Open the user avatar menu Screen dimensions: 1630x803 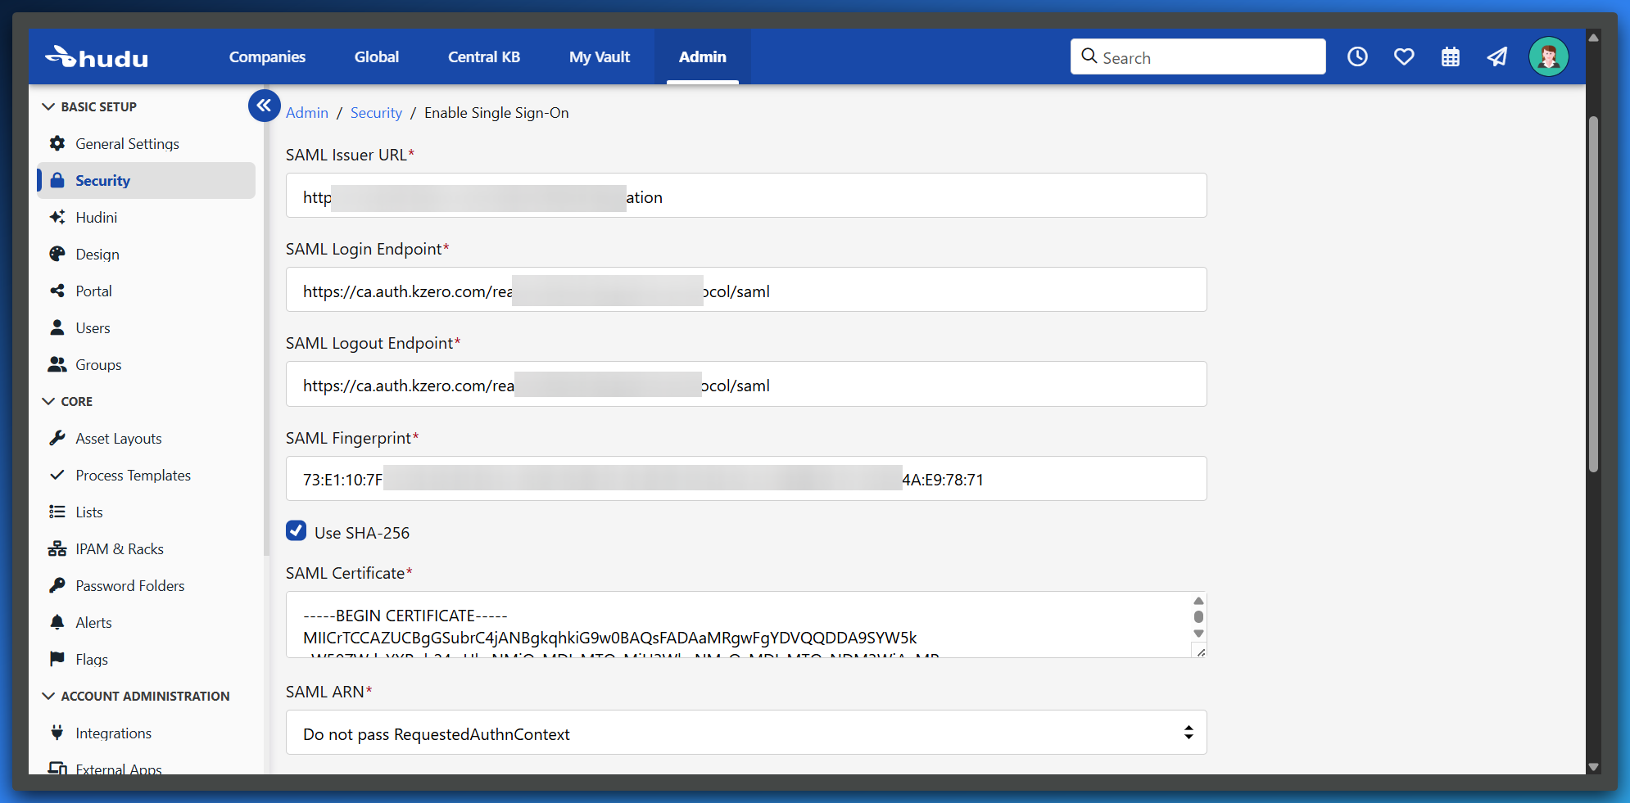point(1548,56)
